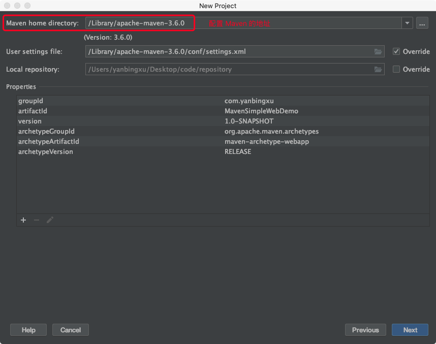436x344 pixels.
Task: Toggle Override for User settings file
Action: click(x=396, y=51)
